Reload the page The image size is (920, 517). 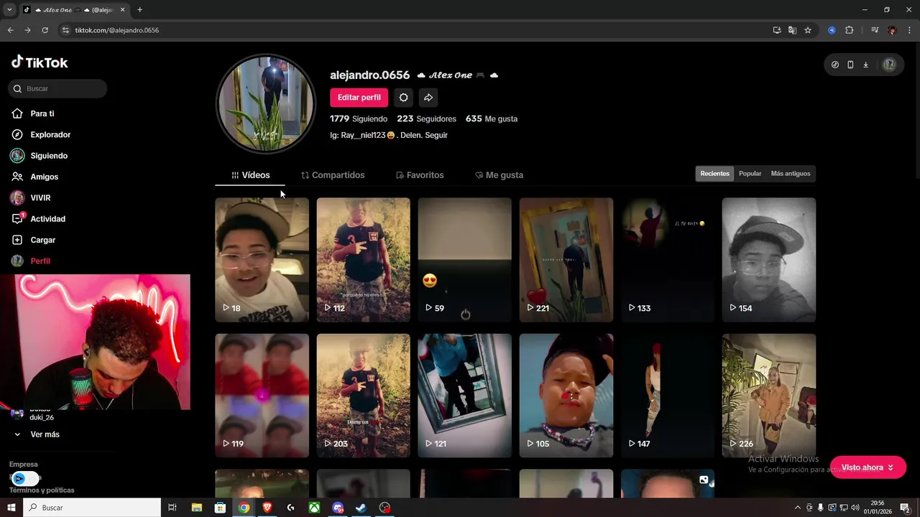coord(45,30)
